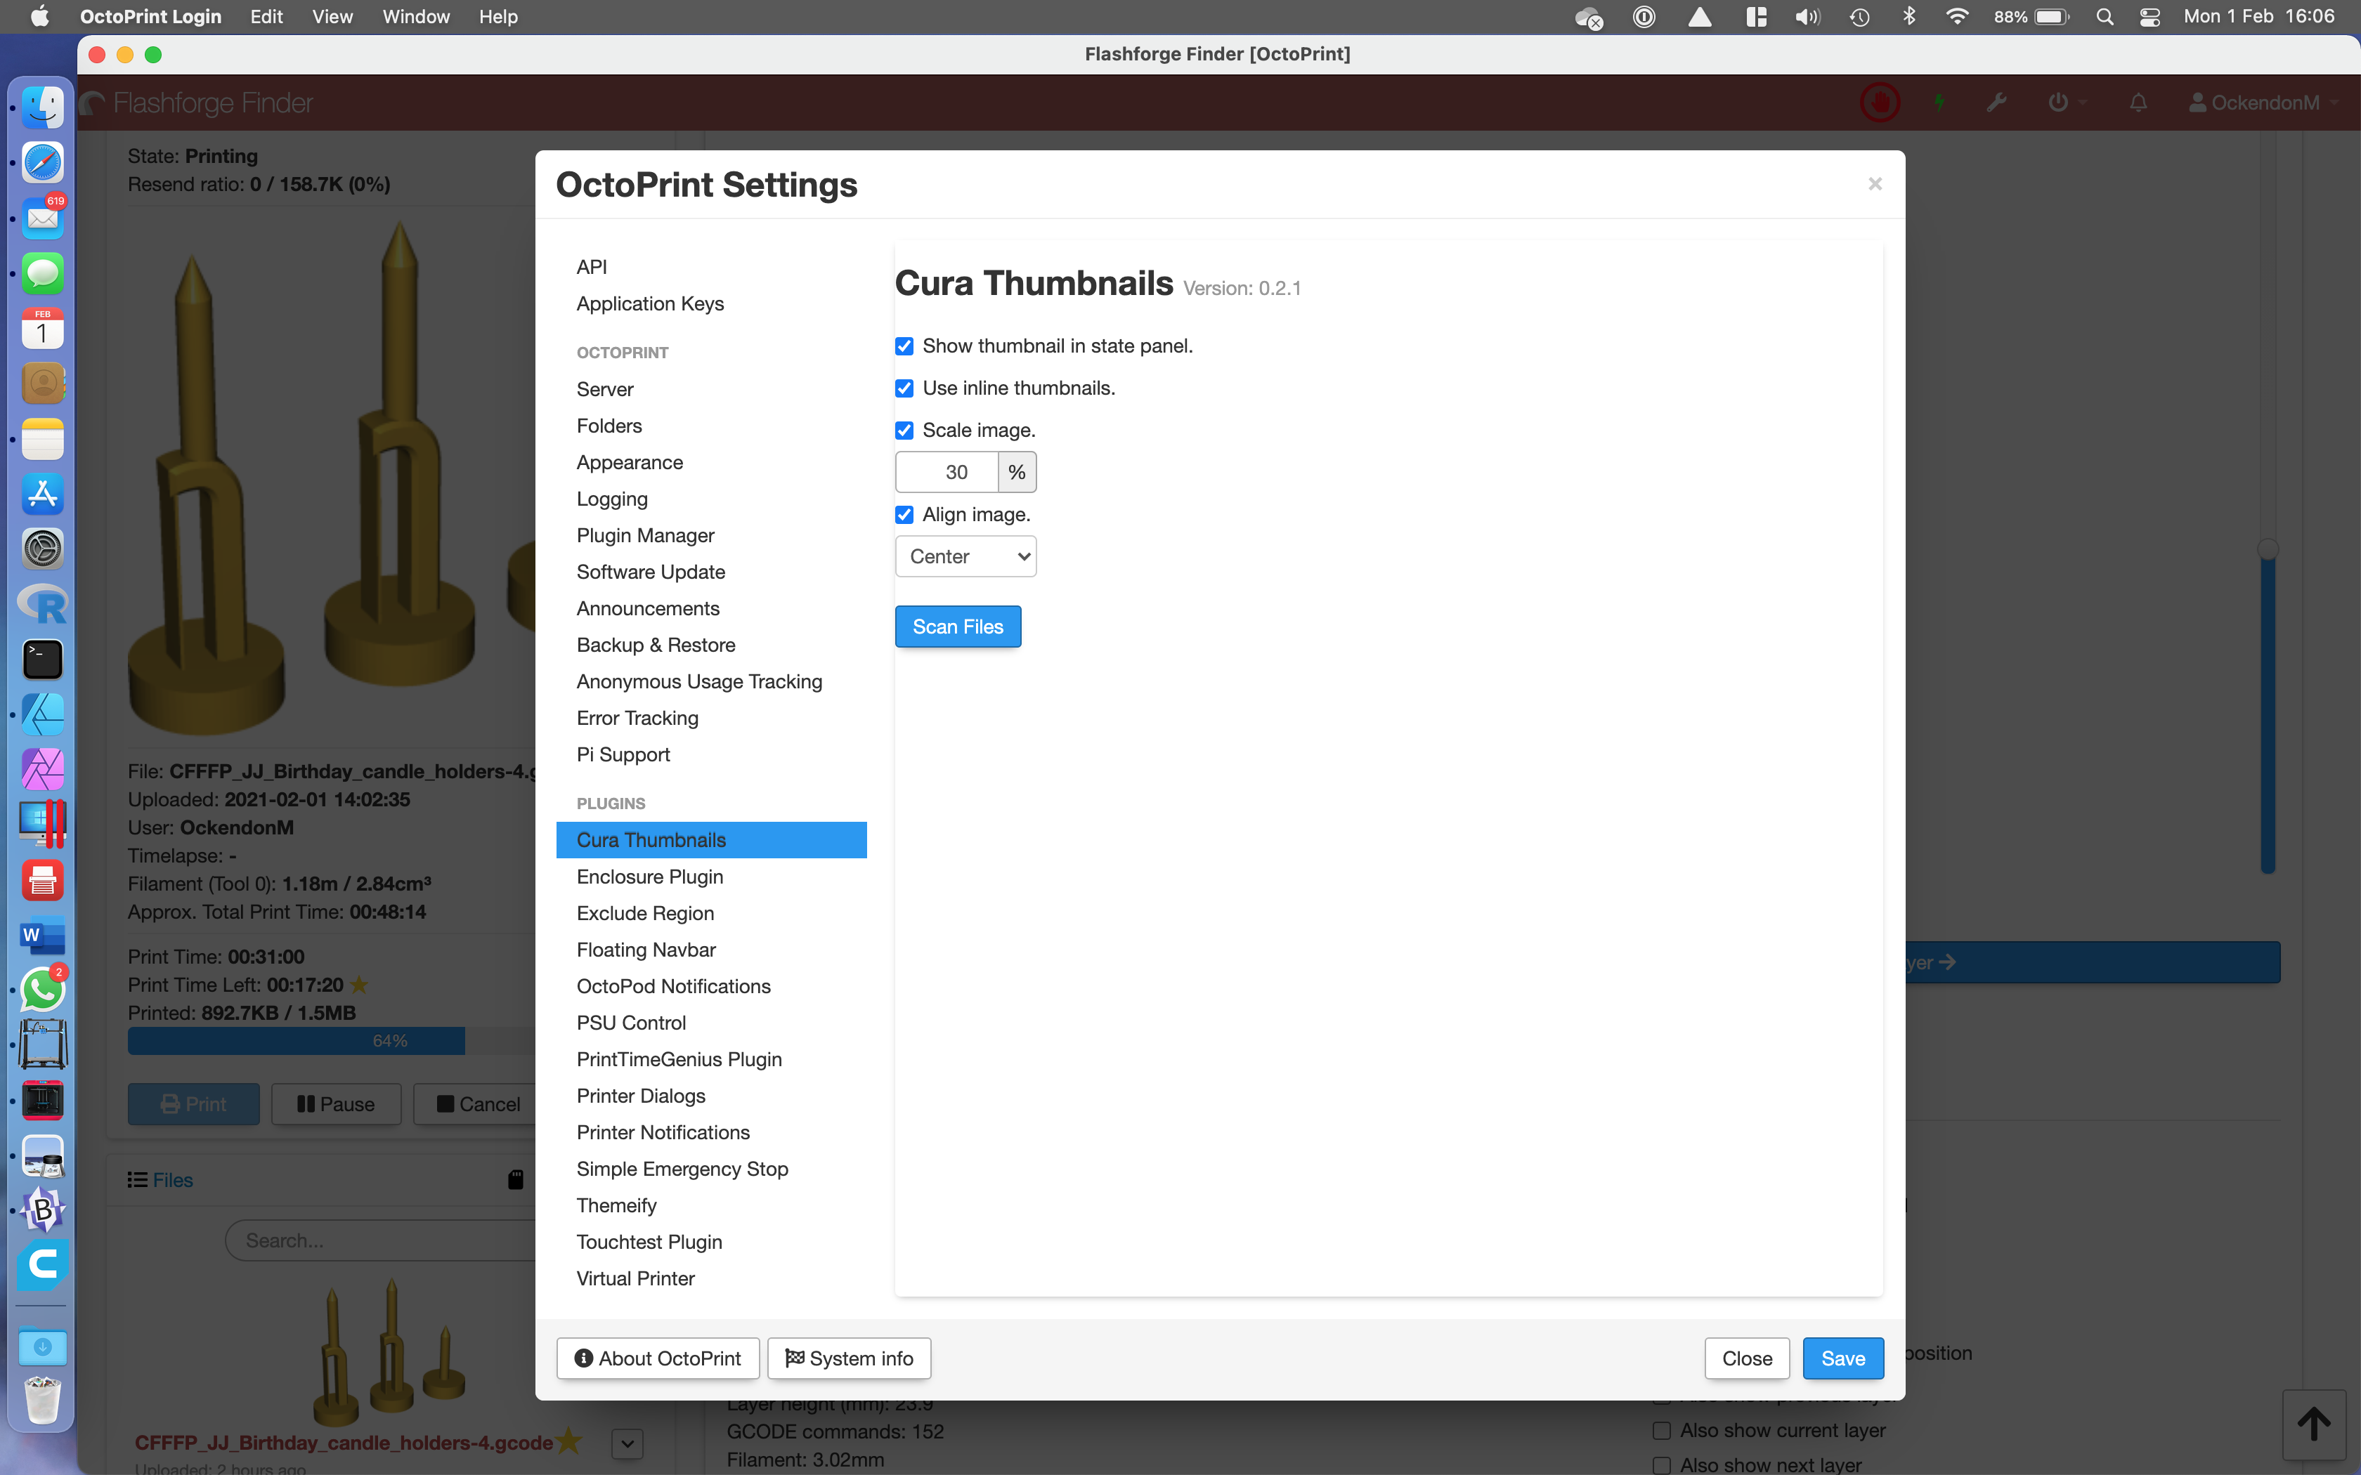Click the Pause print button
Viewport: 2361px width, 1475px height.
click(336, 1104)
